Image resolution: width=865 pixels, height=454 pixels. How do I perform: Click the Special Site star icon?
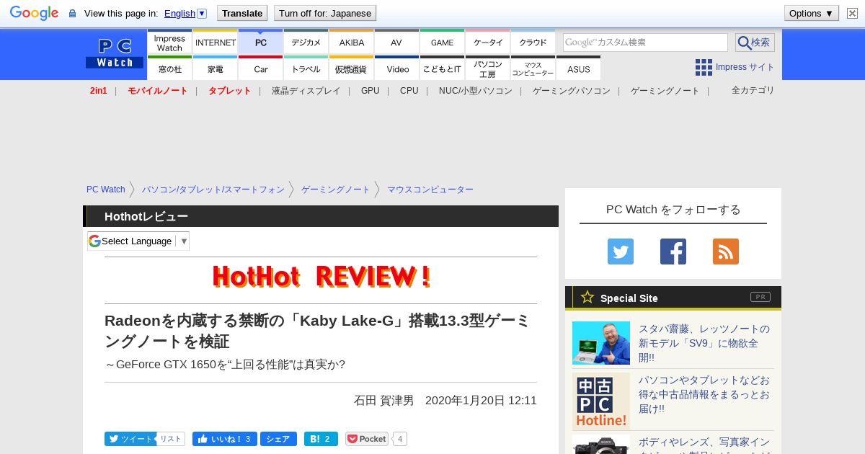(x=587, y=297)
